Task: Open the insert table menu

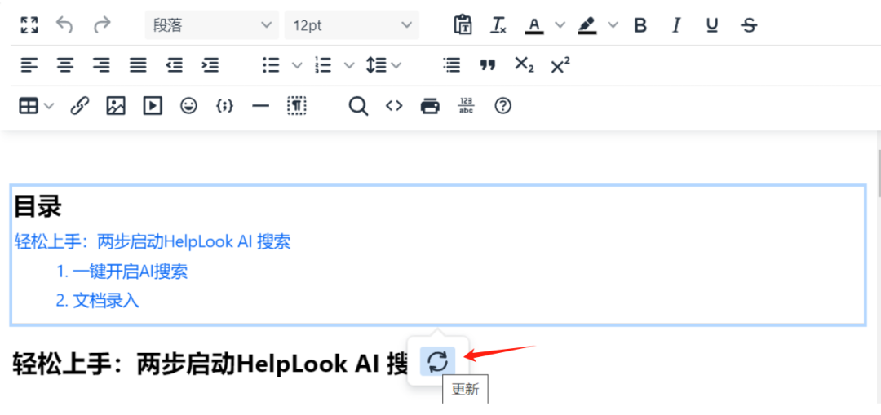Action: click(36, 105)
